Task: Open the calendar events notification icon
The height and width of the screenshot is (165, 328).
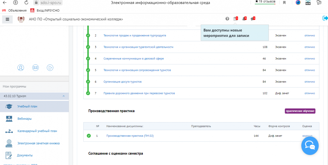Action: click(235, 19)
